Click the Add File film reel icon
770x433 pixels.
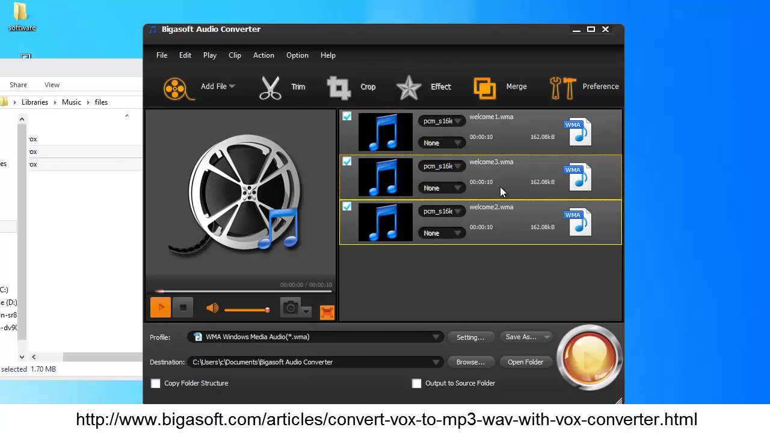[178, 88]
